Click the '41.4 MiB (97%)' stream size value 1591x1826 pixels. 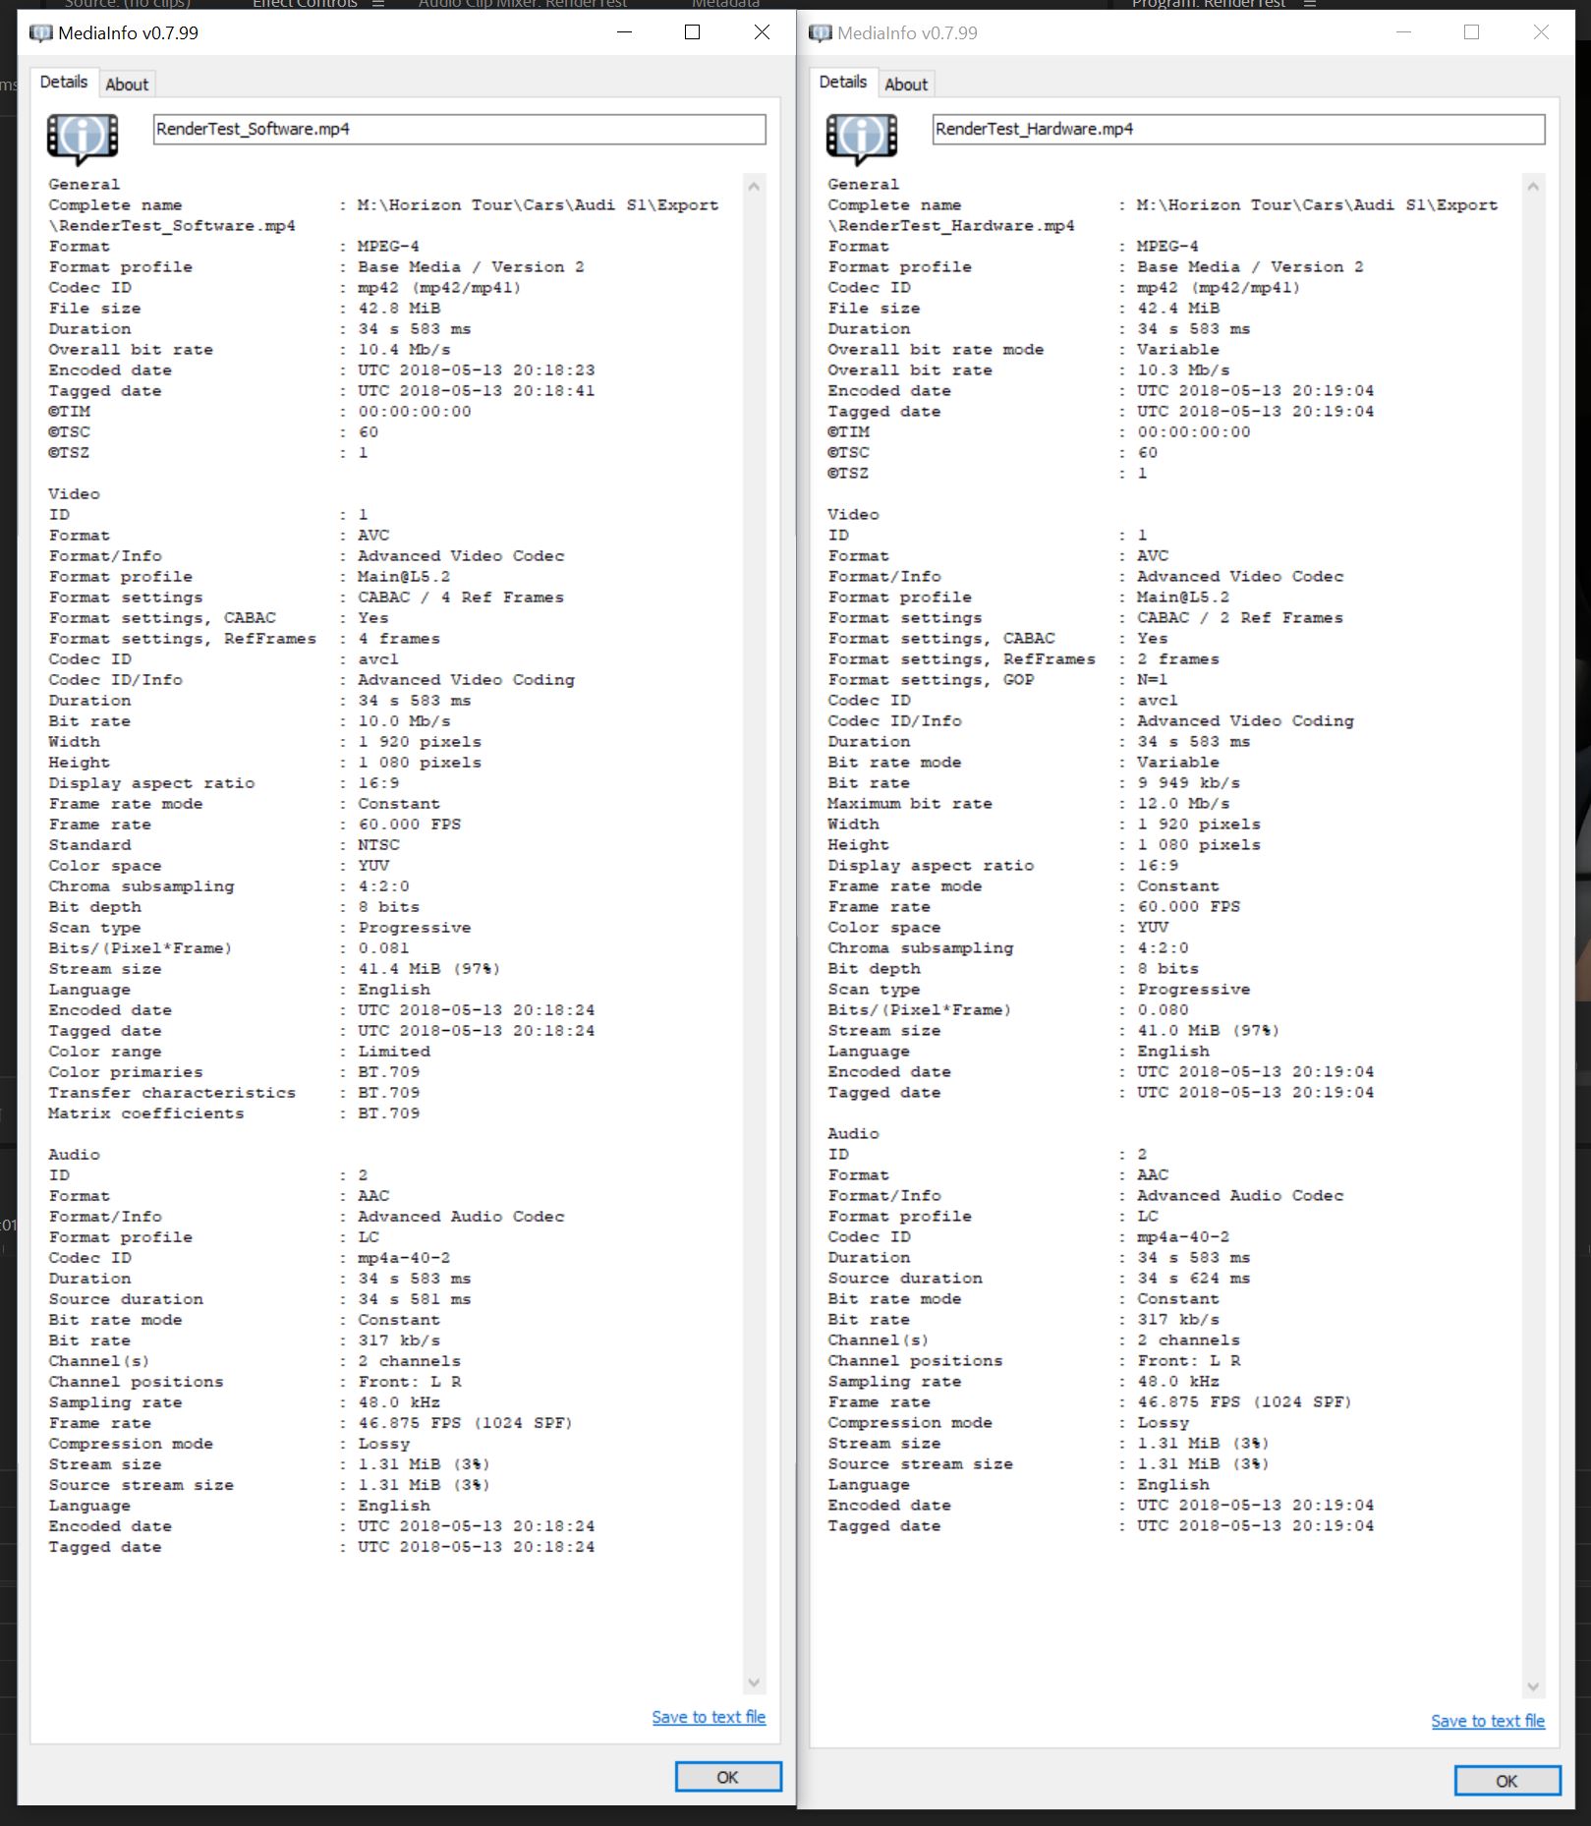pos(429,969)
